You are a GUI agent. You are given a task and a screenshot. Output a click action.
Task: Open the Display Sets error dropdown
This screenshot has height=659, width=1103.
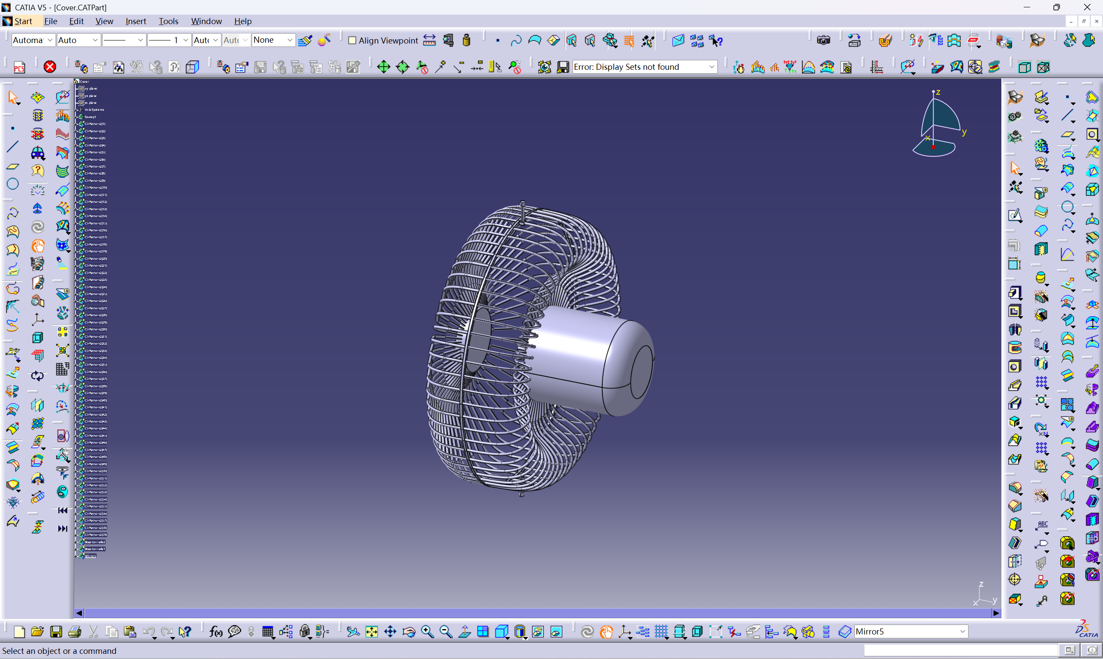tap(711, 67)
